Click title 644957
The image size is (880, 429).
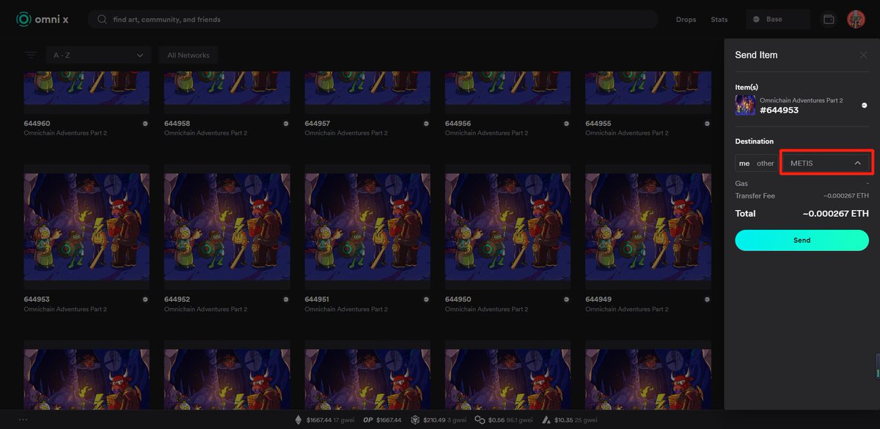click(x=318, y=124)
